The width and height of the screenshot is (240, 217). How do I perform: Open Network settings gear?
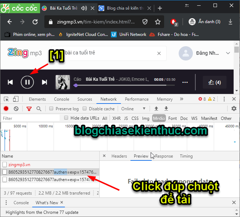pos(234,108)
